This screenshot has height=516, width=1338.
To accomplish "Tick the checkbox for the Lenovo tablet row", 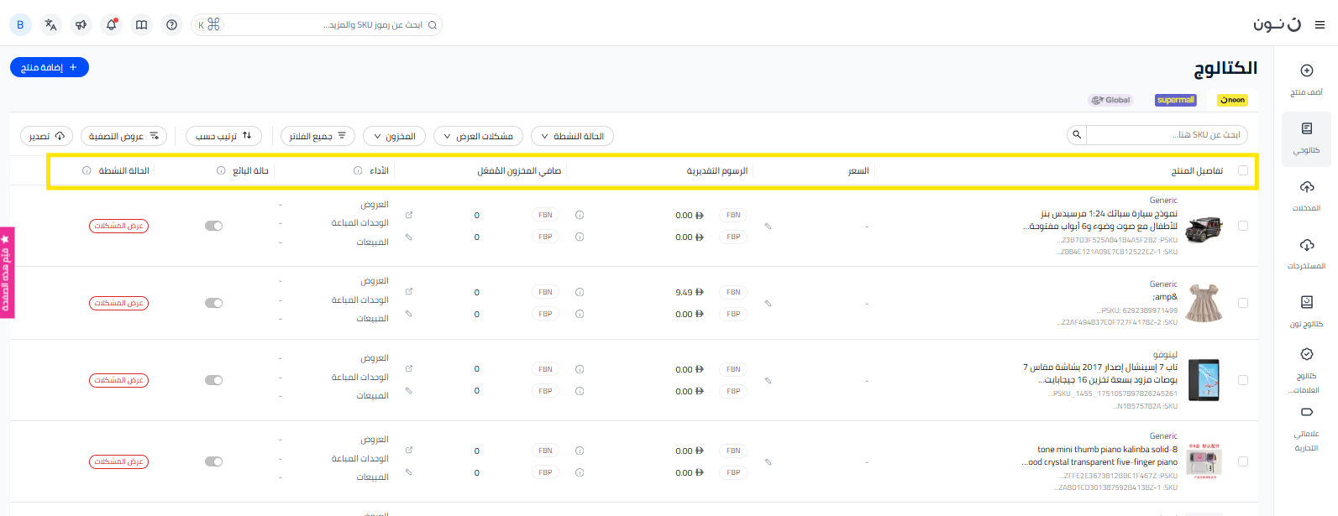I will click(1242, 380).
